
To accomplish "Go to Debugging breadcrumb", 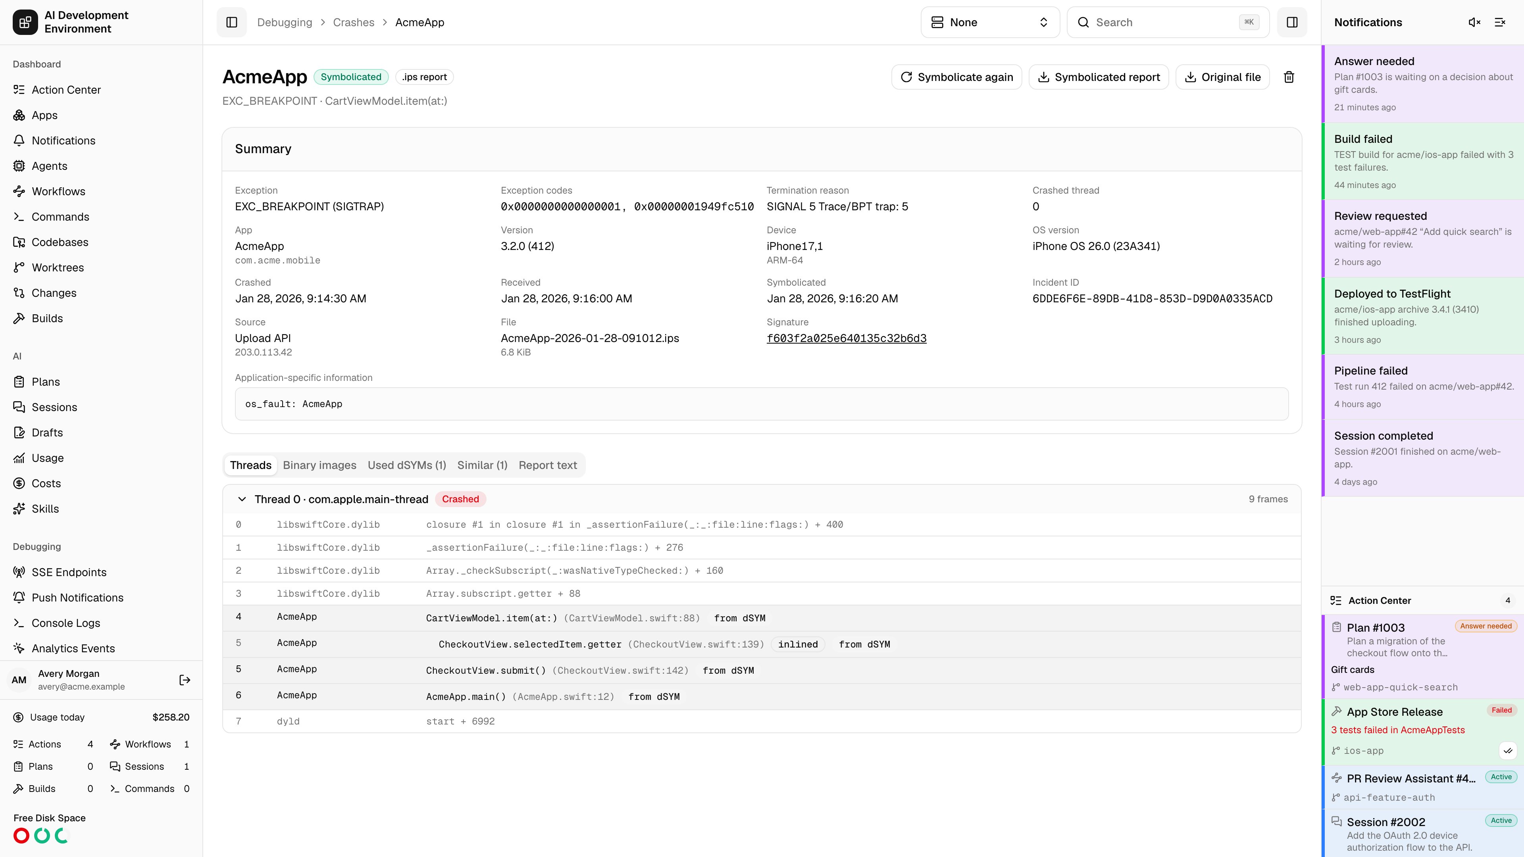I will (x=284, y=23).
